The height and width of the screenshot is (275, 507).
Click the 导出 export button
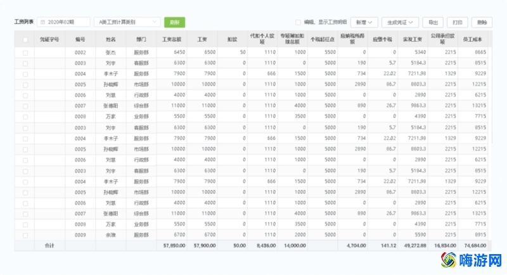point(433,22)
